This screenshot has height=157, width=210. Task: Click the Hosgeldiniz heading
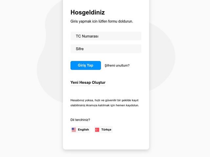coord(88,12)
